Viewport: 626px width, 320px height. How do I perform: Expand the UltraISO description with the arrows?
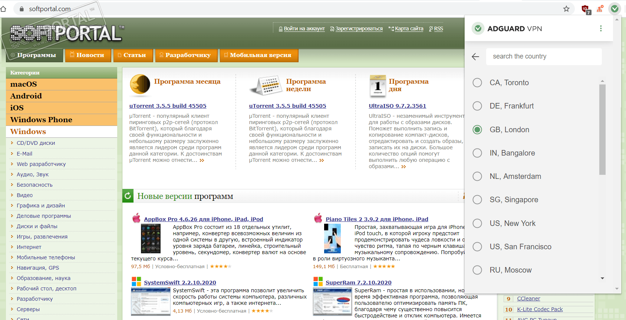(403, 167)
